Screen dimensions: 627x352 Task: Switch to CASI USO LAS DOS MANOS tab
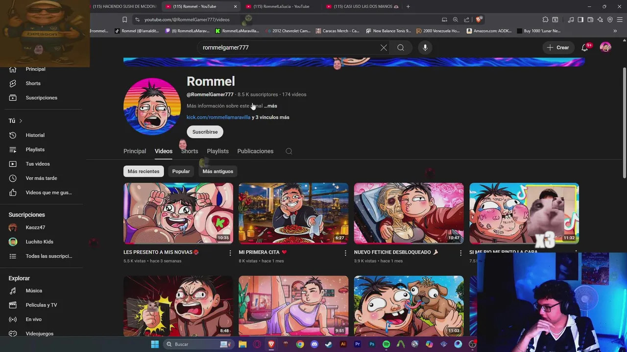pos(362,6)
